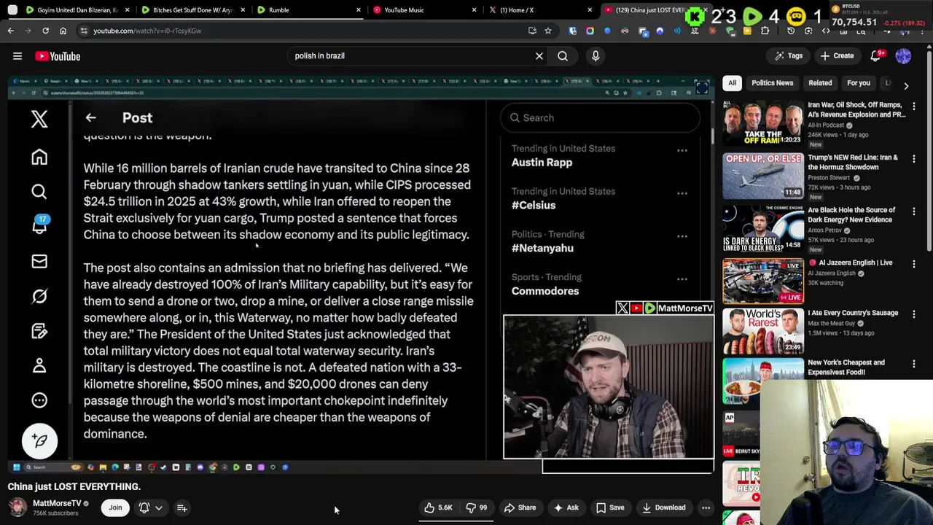Open options for #Celsius trend

[x=682, y=193]
